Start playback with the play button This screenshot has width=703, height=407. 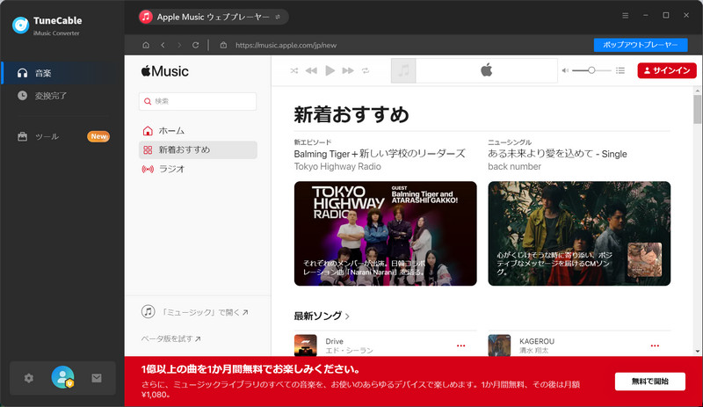[330, 70]
